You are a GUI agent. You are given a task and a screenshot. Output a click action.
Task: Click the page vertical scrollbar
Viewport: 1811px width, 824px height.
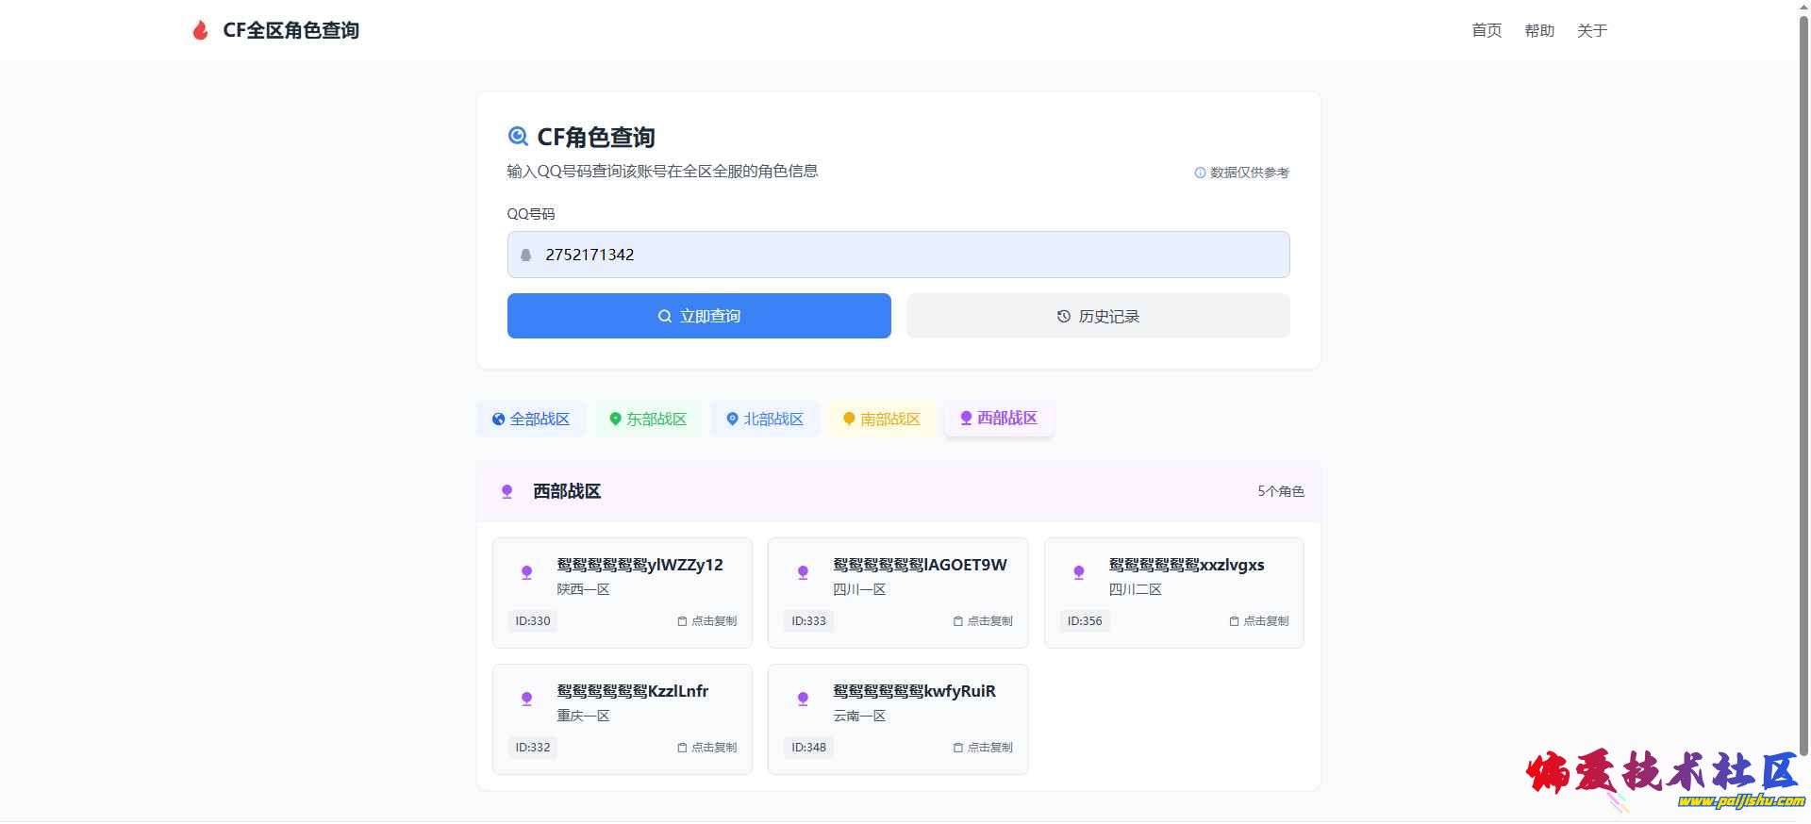coord(1803,377)
